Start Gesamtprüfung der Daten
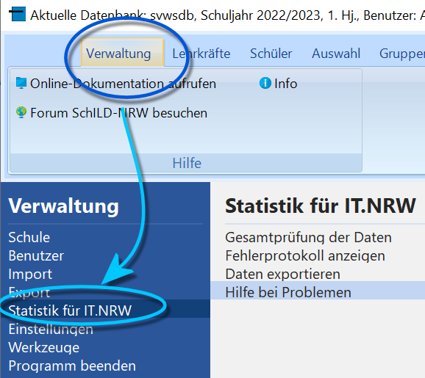Viewport: 425px width, 378px height. point(308,237)
